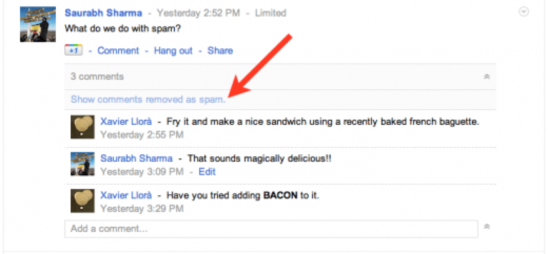Open Xavier Llorà name on baguette comment

coord(126,122)
